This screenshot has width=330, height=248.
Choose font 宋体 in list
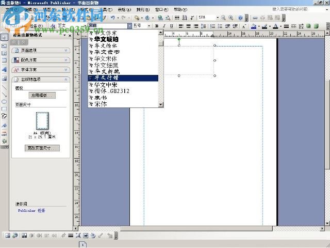pyautogui.click(x=123, y=104)
